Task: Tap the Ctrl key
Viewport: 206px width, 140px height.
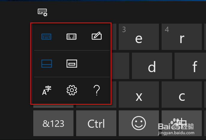Action: [96, 123]
